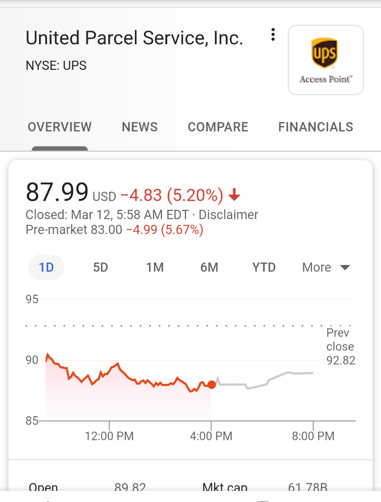Open the three-dot options menu

pyautogui.click(x=273, y=34)
